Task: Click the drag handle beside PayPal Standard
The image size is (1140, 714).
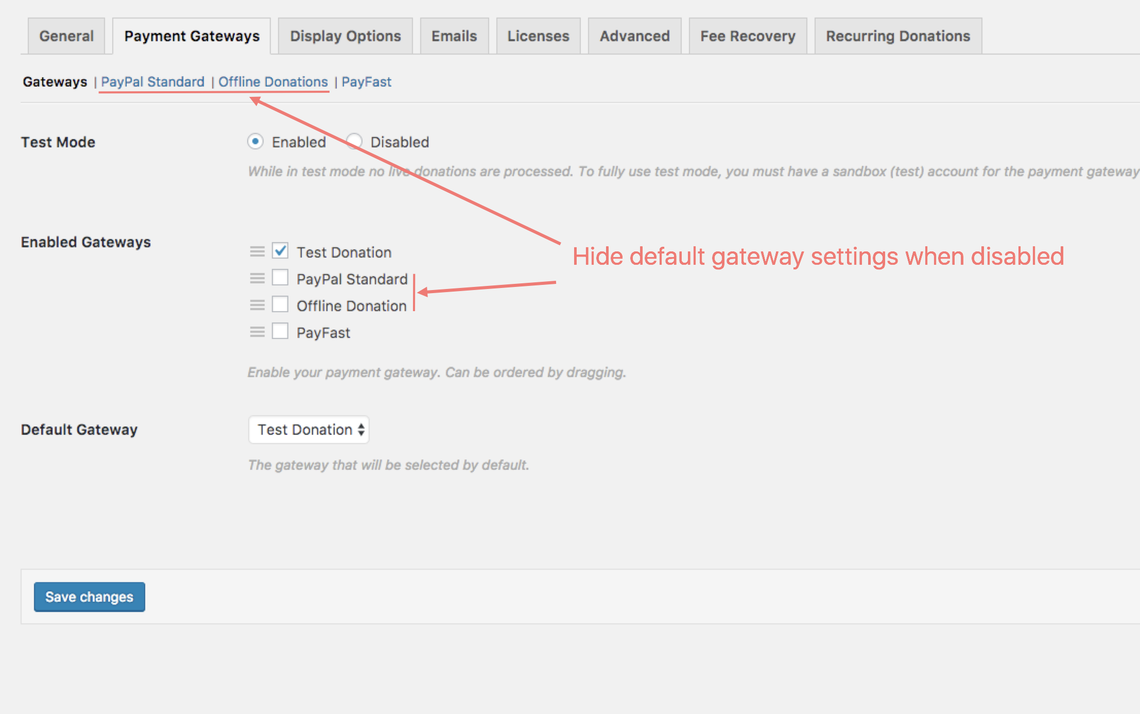Action: click(x=257, y=278)
